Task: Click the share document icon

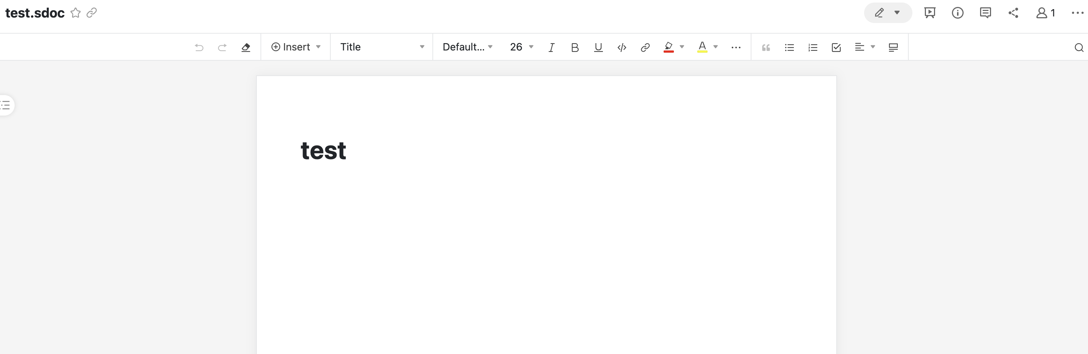Action: 1013,13
